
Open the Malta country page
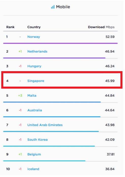click(32, 96)
